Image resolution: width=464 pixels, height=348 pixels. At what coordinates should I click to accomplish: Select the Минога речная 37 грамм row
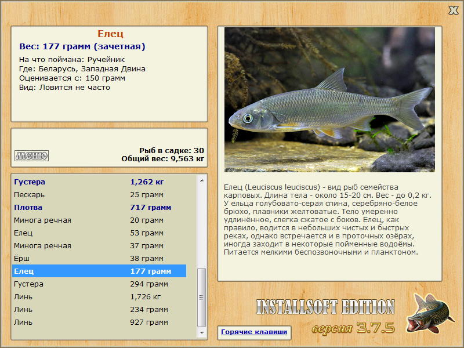pyautogui.click(x=99, y=245)
